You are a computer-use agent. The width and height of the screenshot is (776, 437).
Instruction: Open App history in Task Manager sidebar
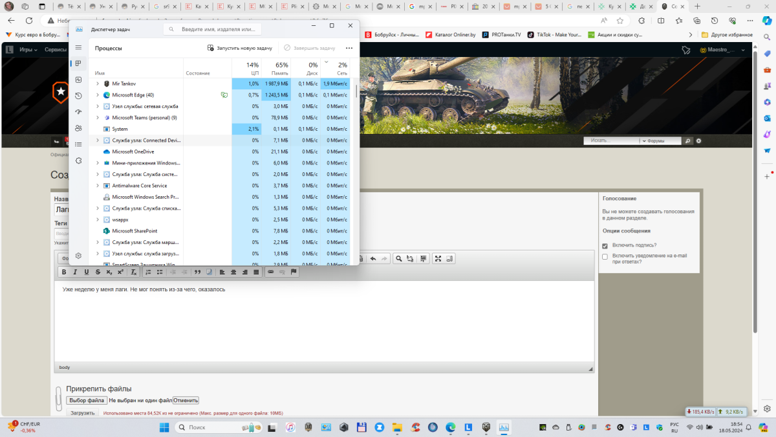coord(78,96)
